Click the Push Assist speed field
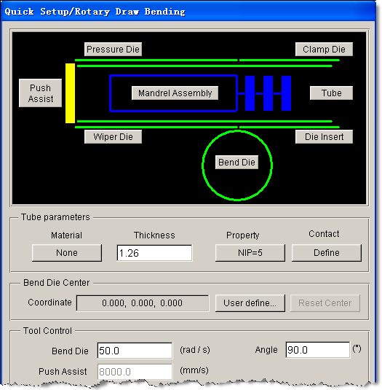The image size is (382, 390). [135, 372]
